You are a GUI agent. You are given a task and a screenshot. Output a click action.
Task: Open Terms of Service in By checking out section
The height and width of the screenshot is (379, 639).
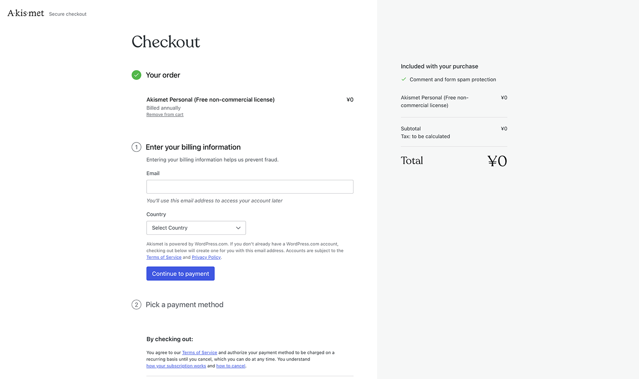tap(199, 353)
